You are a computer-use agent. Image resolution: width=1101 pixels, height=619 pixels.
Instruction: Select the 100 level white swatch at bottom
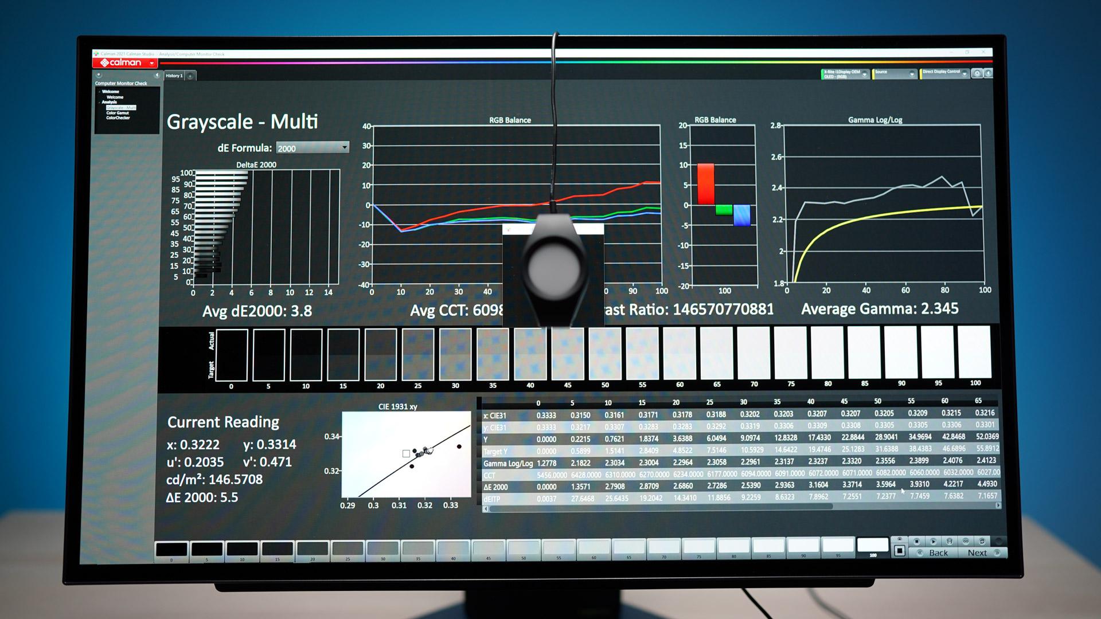872,546
